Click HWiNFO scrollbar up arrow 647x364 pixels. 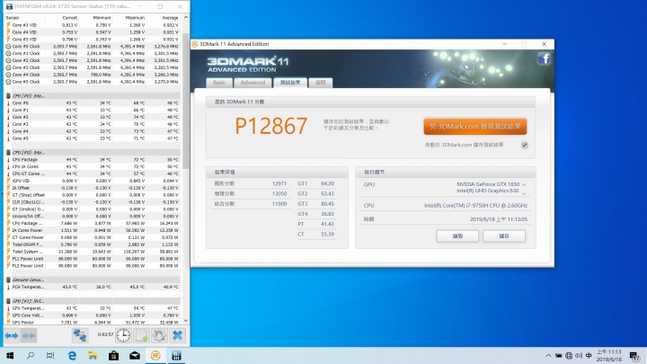click(x=186, y=17)
